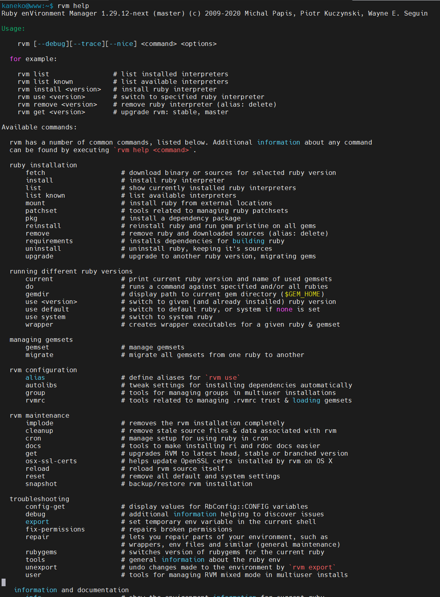This screenshot has height=597, width=440.
Task: Click blue 'building' word in requirements row
Action: [249, 241]
